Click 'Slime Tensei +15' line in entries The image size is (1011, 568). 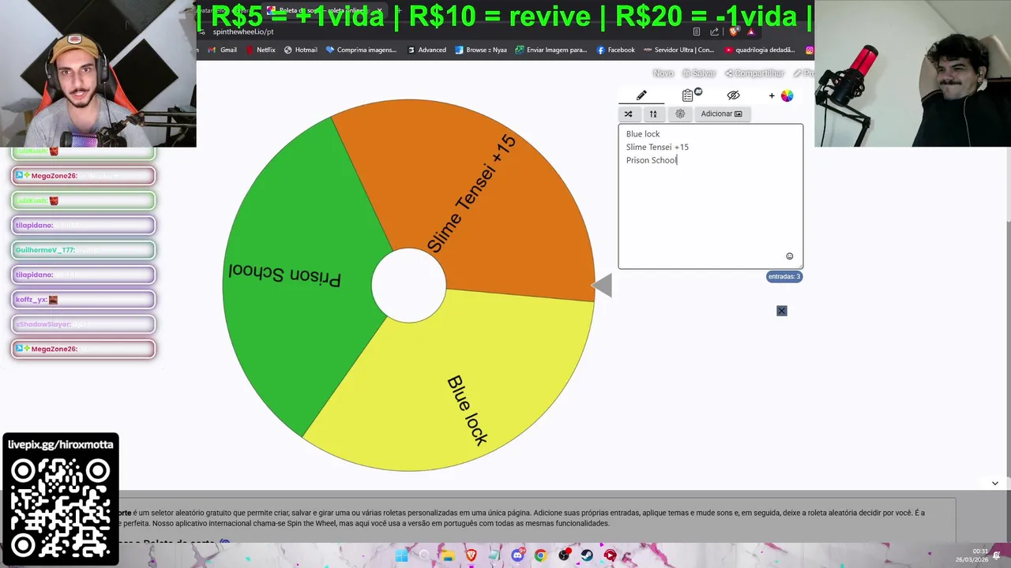pyautogui.click(x=657, y=147)
